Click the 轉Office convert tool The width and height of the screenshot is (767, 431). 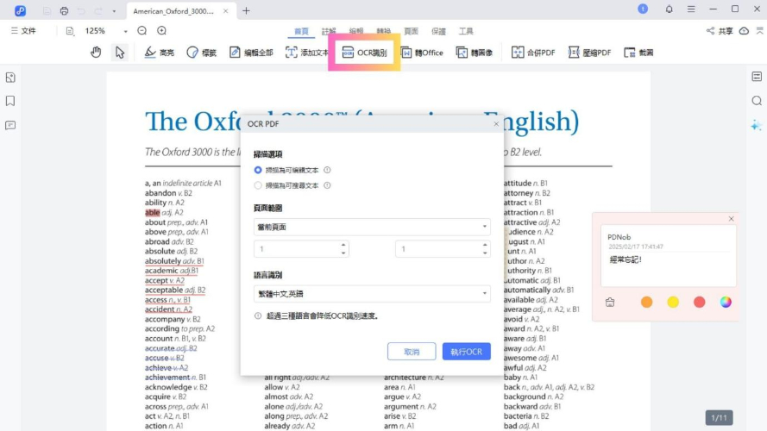422,53
